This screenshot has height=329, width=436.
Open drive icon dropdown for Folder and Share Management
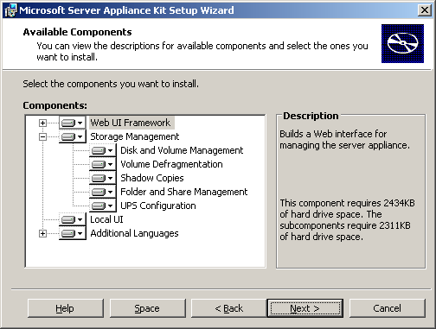pyautogui.click(x=103, y=192)
